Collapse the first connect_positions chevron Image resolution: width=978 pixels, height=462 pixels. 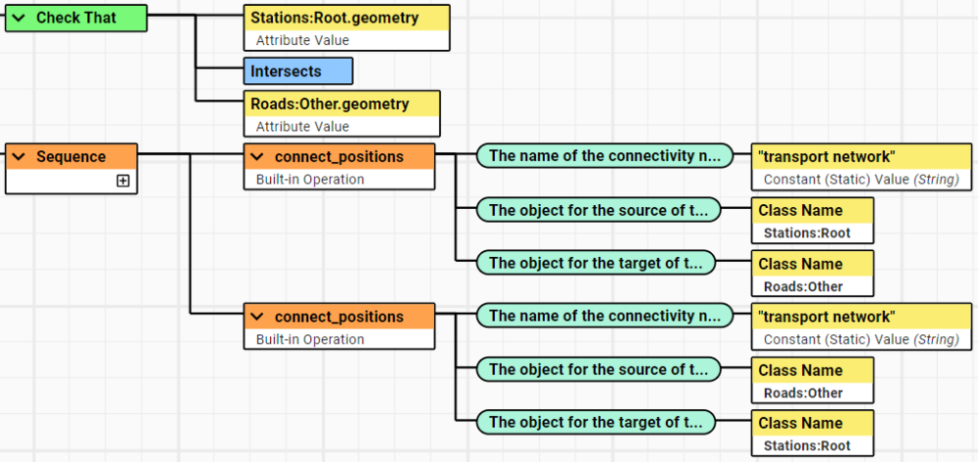pos(257,157)
